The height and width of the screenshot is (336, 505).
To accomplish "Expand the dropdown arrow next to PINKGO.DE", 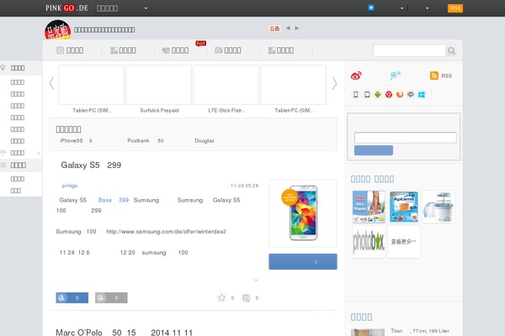I will (x=146, y=8).
